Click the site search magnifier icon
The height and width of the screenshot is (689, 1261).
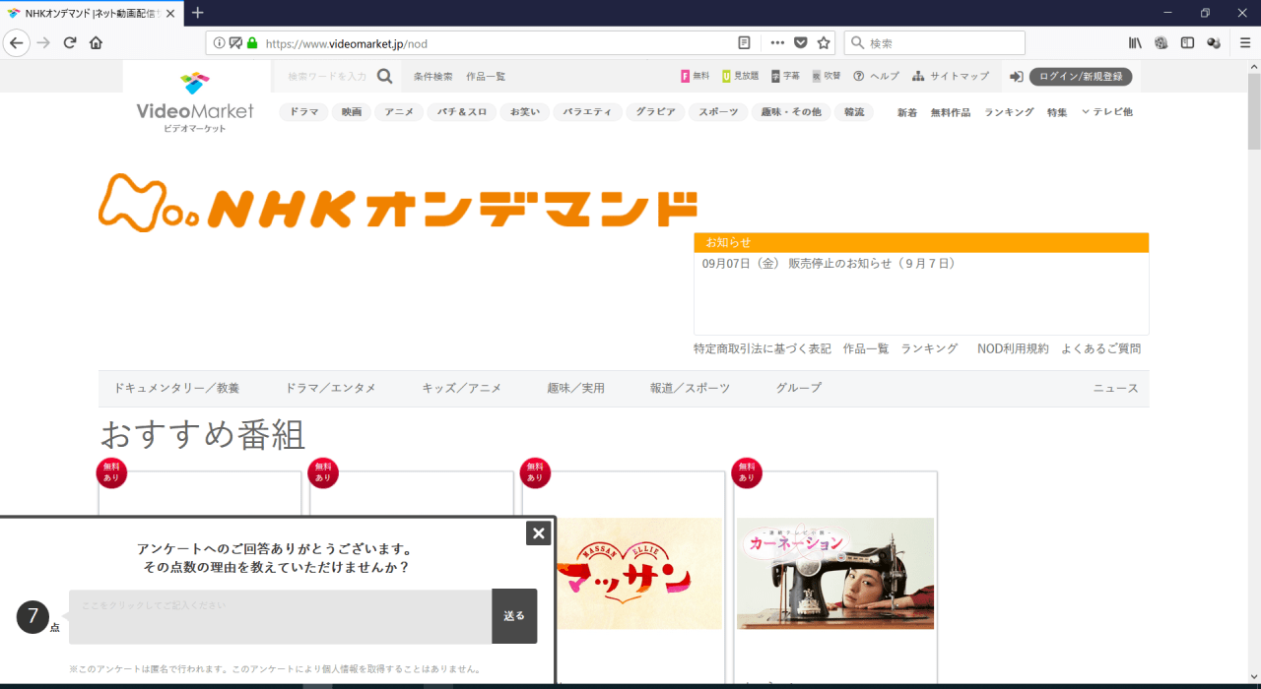tap(384, 76)
